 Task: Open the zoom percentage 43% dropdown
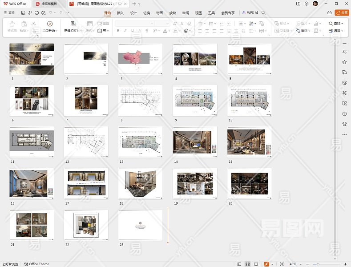click(294, 264)
